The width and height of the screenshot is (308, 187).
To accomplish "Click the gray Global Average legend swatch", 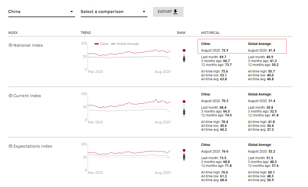I will pyautogui.click(x=113, y=44).
